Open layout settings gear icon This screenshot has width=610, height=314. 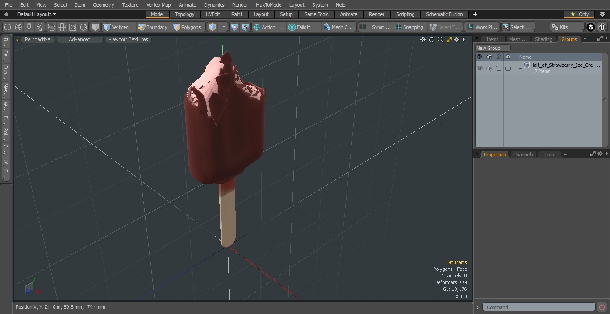pyautogui.click(x=602, y=14)
